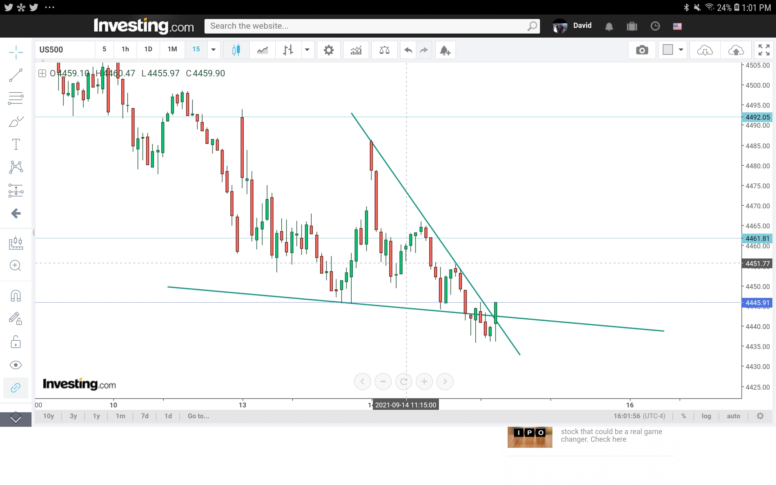Click the Go to... button
The height and width of the screenshot is (485, 776).
[x=198, y=416]
